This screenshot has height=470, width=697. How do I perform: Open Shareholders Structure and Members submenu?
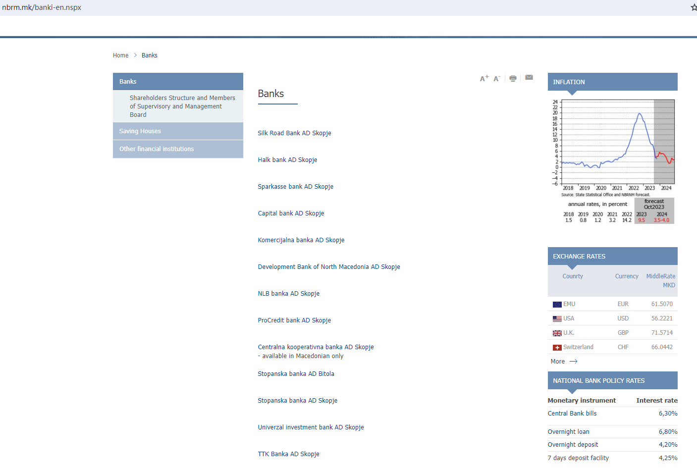[x=182, y=106]
